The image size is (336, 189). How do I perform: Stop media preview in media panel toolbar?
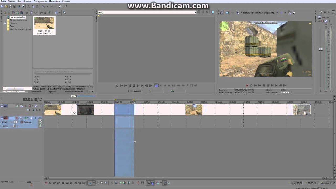point(45,13)
